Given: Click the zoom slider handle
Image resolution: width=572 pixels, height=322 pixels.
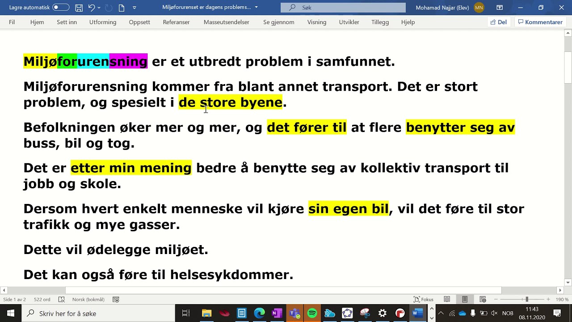Looking at the screenshot, I should click(526, 300).
